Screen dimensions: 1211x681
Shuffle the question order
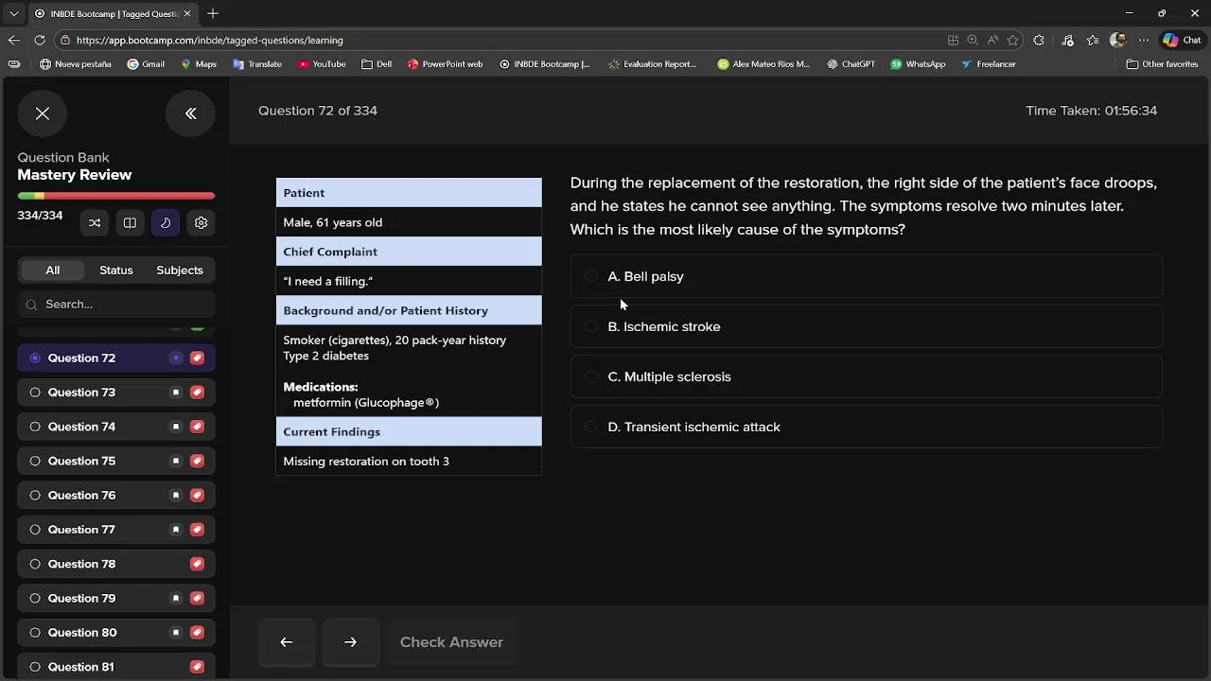(95, 223)
